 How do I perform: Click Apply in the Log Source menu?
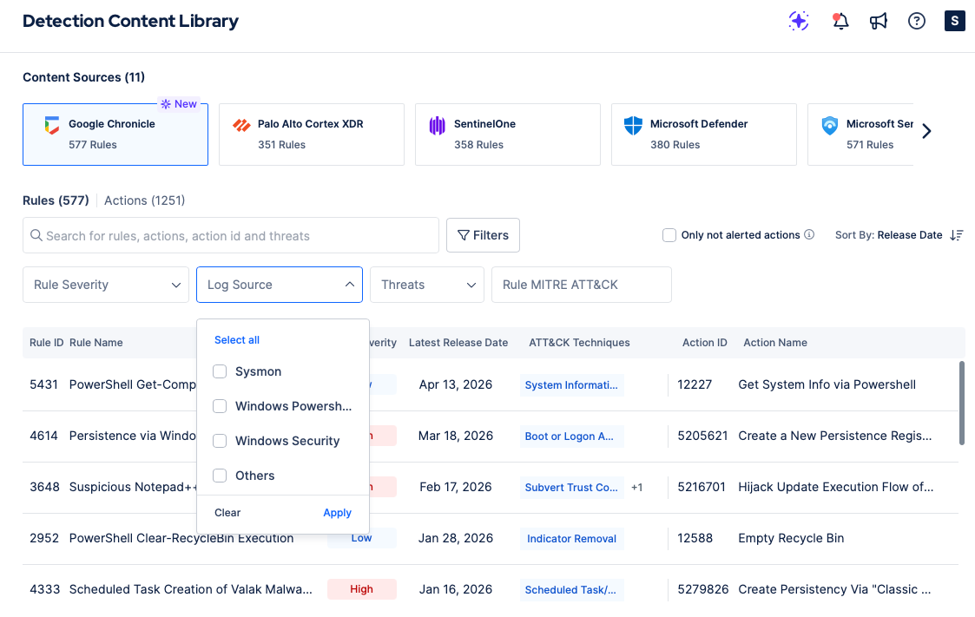[x=337, y=513]
